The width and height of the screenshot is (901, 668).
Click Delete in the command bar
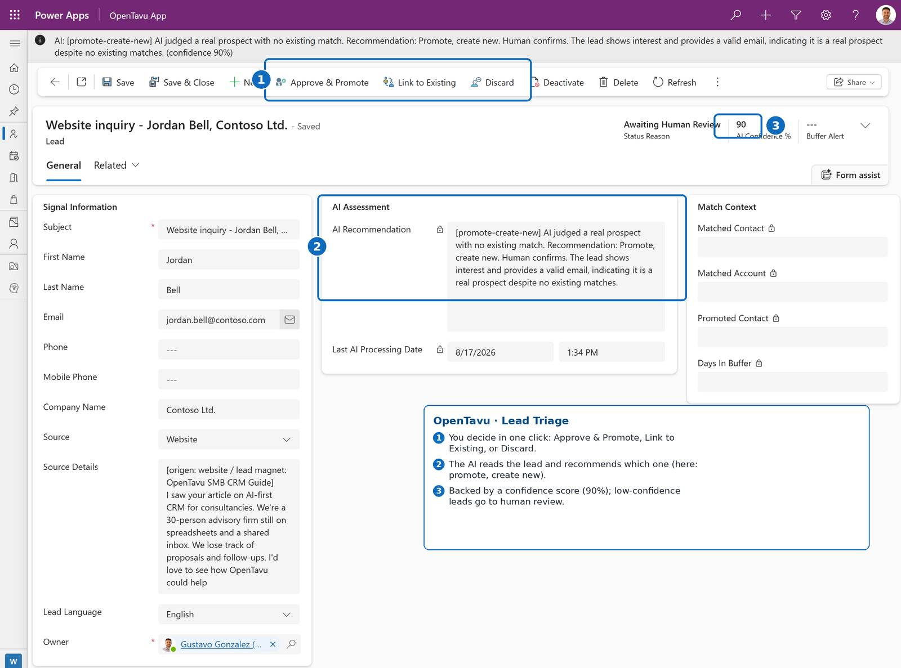pos(619,82)
